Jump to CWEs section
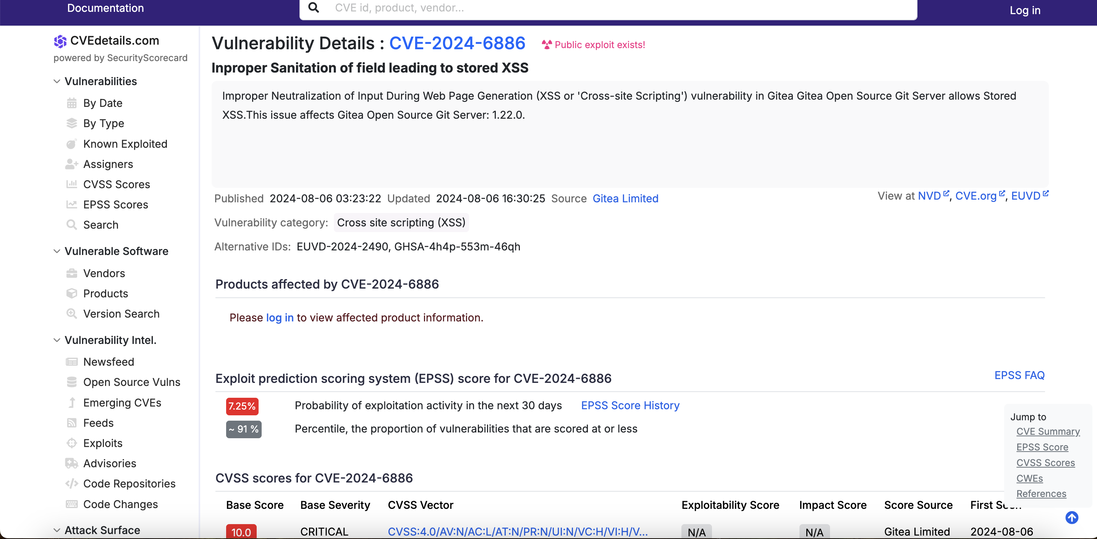Viewport: 1097px width, 539px height. [1029, 478]
